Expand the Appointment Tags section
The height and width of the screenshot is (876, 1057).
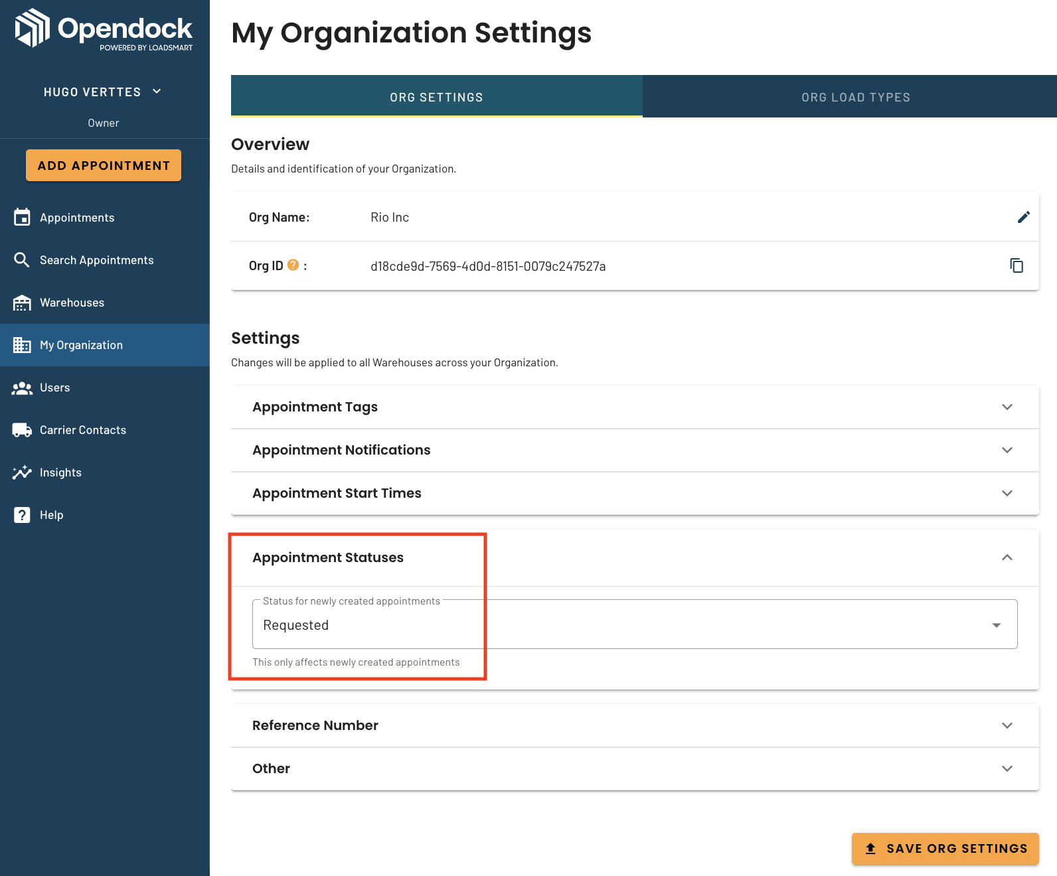click(x=635, y=407)
